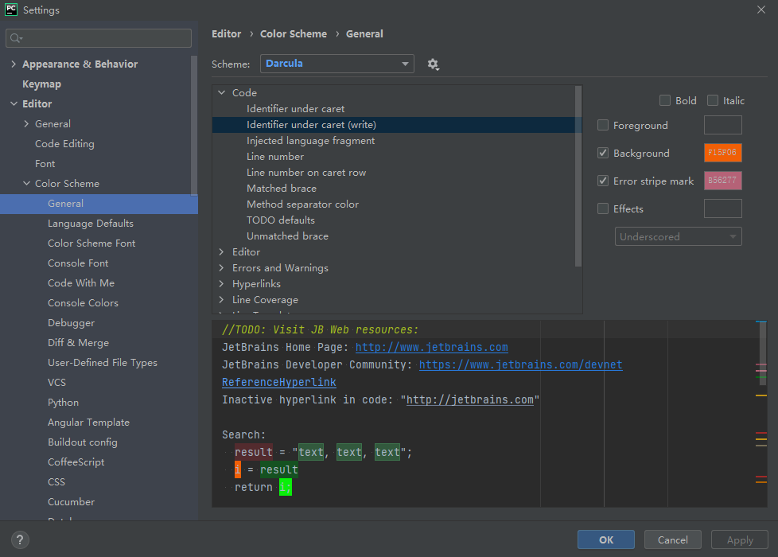Enable the Bold checkbox
The width and height of the screenshot is (778, 557).
(665, 100)
